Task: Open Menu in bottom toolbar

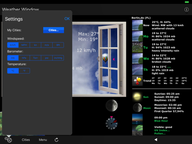Action: pos(43,140)
